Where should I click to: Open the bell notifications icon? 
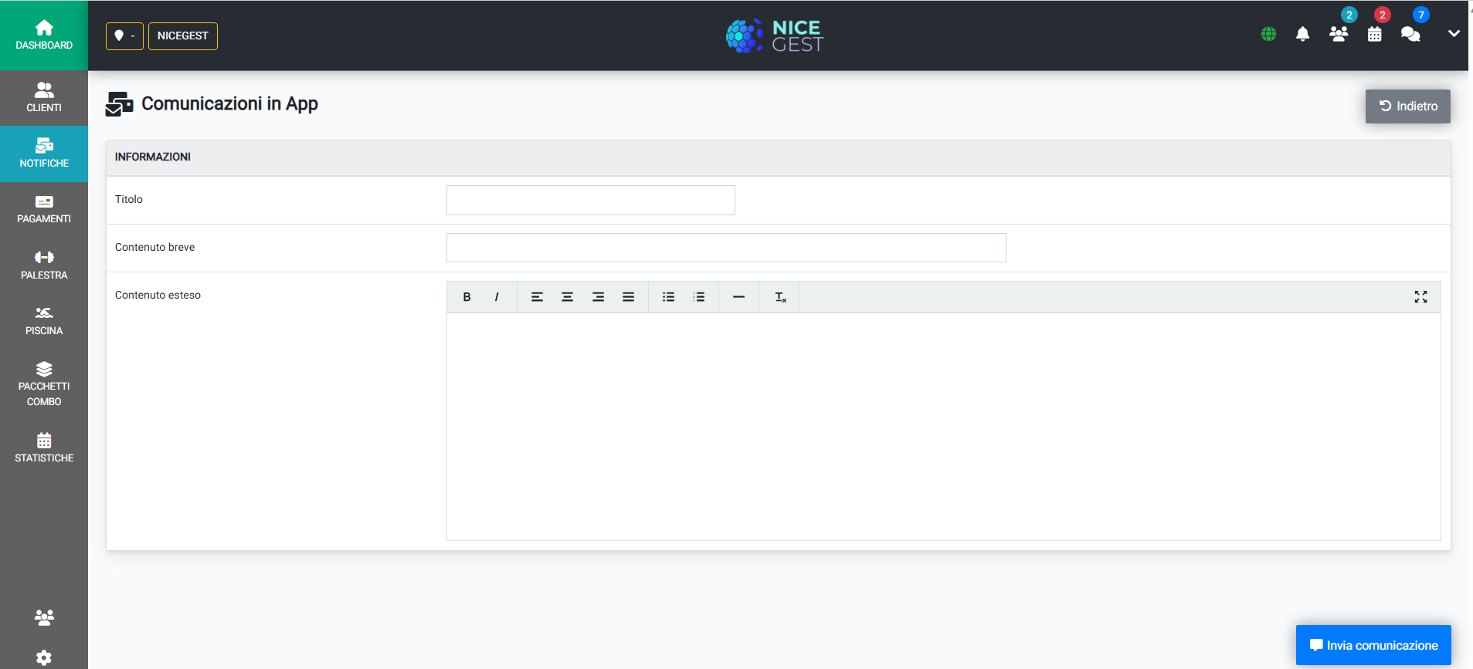pos(1302,34)
